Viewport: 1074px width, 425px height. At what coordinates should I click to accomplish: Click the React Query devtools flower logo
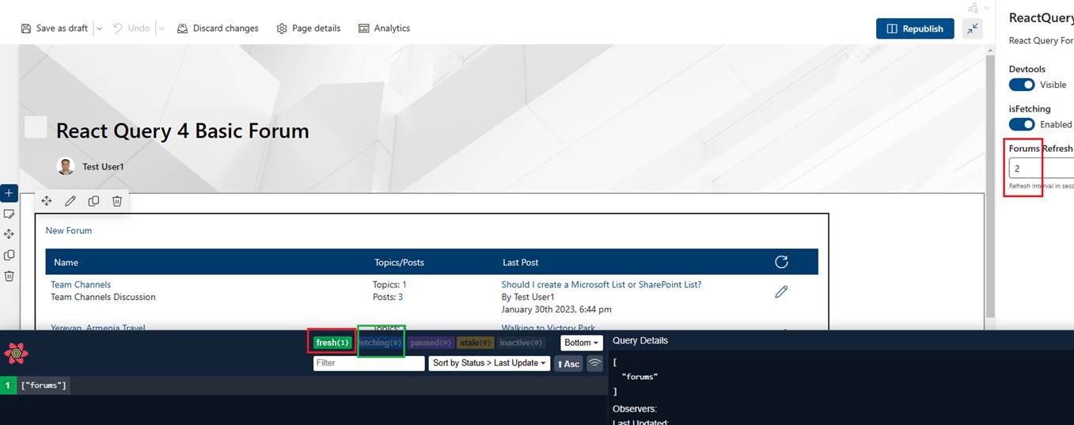click(16, 353)
